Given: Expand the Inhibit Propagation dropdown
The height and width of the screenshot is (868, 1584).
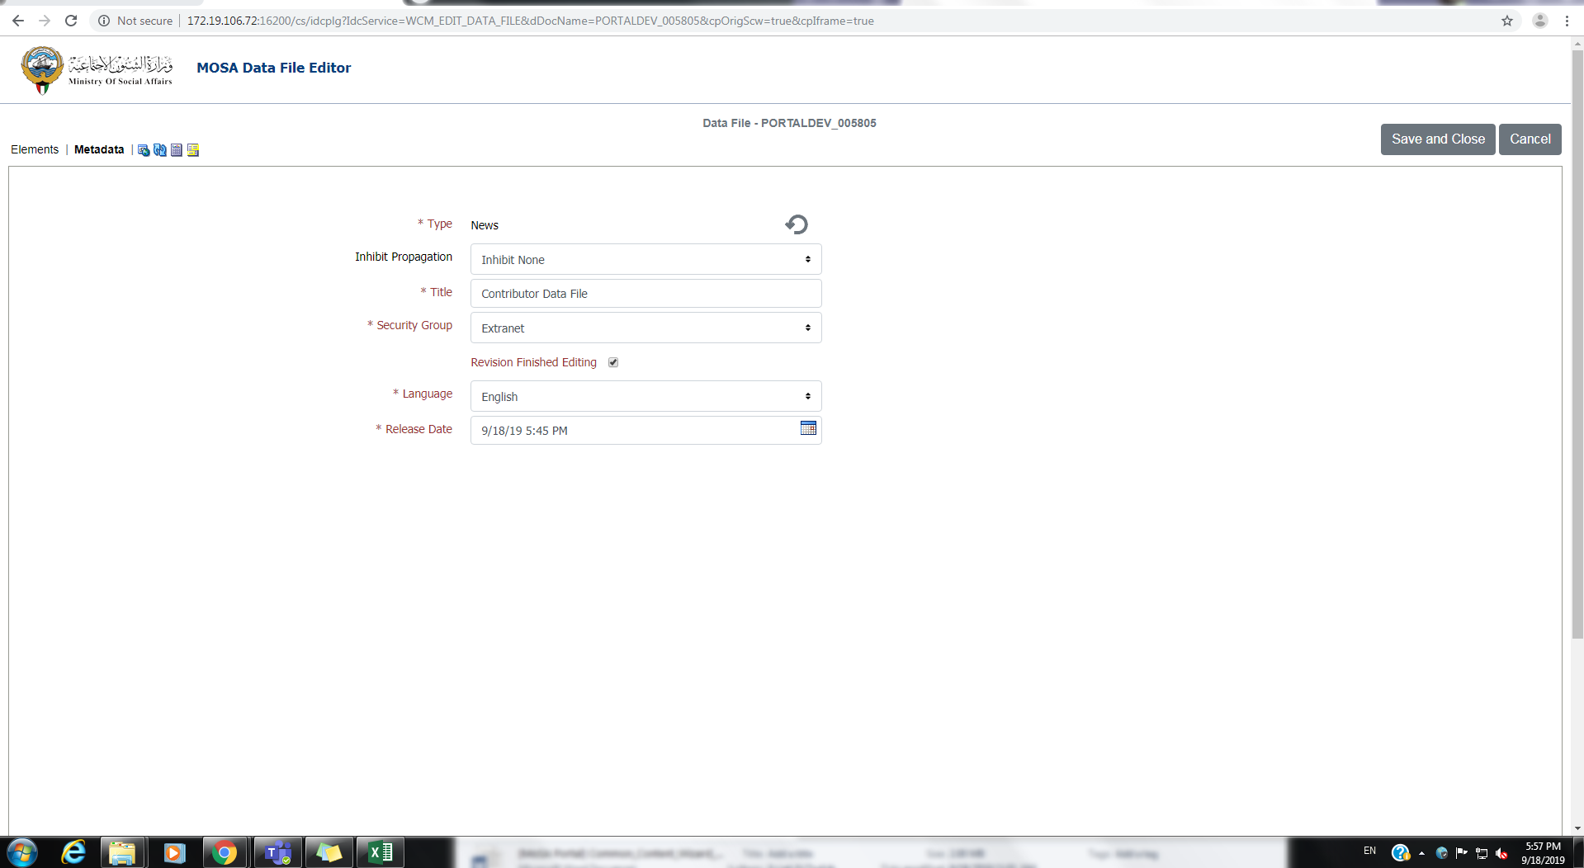Looking at the screenshot, I should point(645,259).
